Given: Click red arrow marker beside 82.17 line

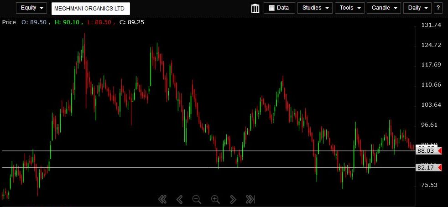Looking at the screenshot, I should [440, 168].
